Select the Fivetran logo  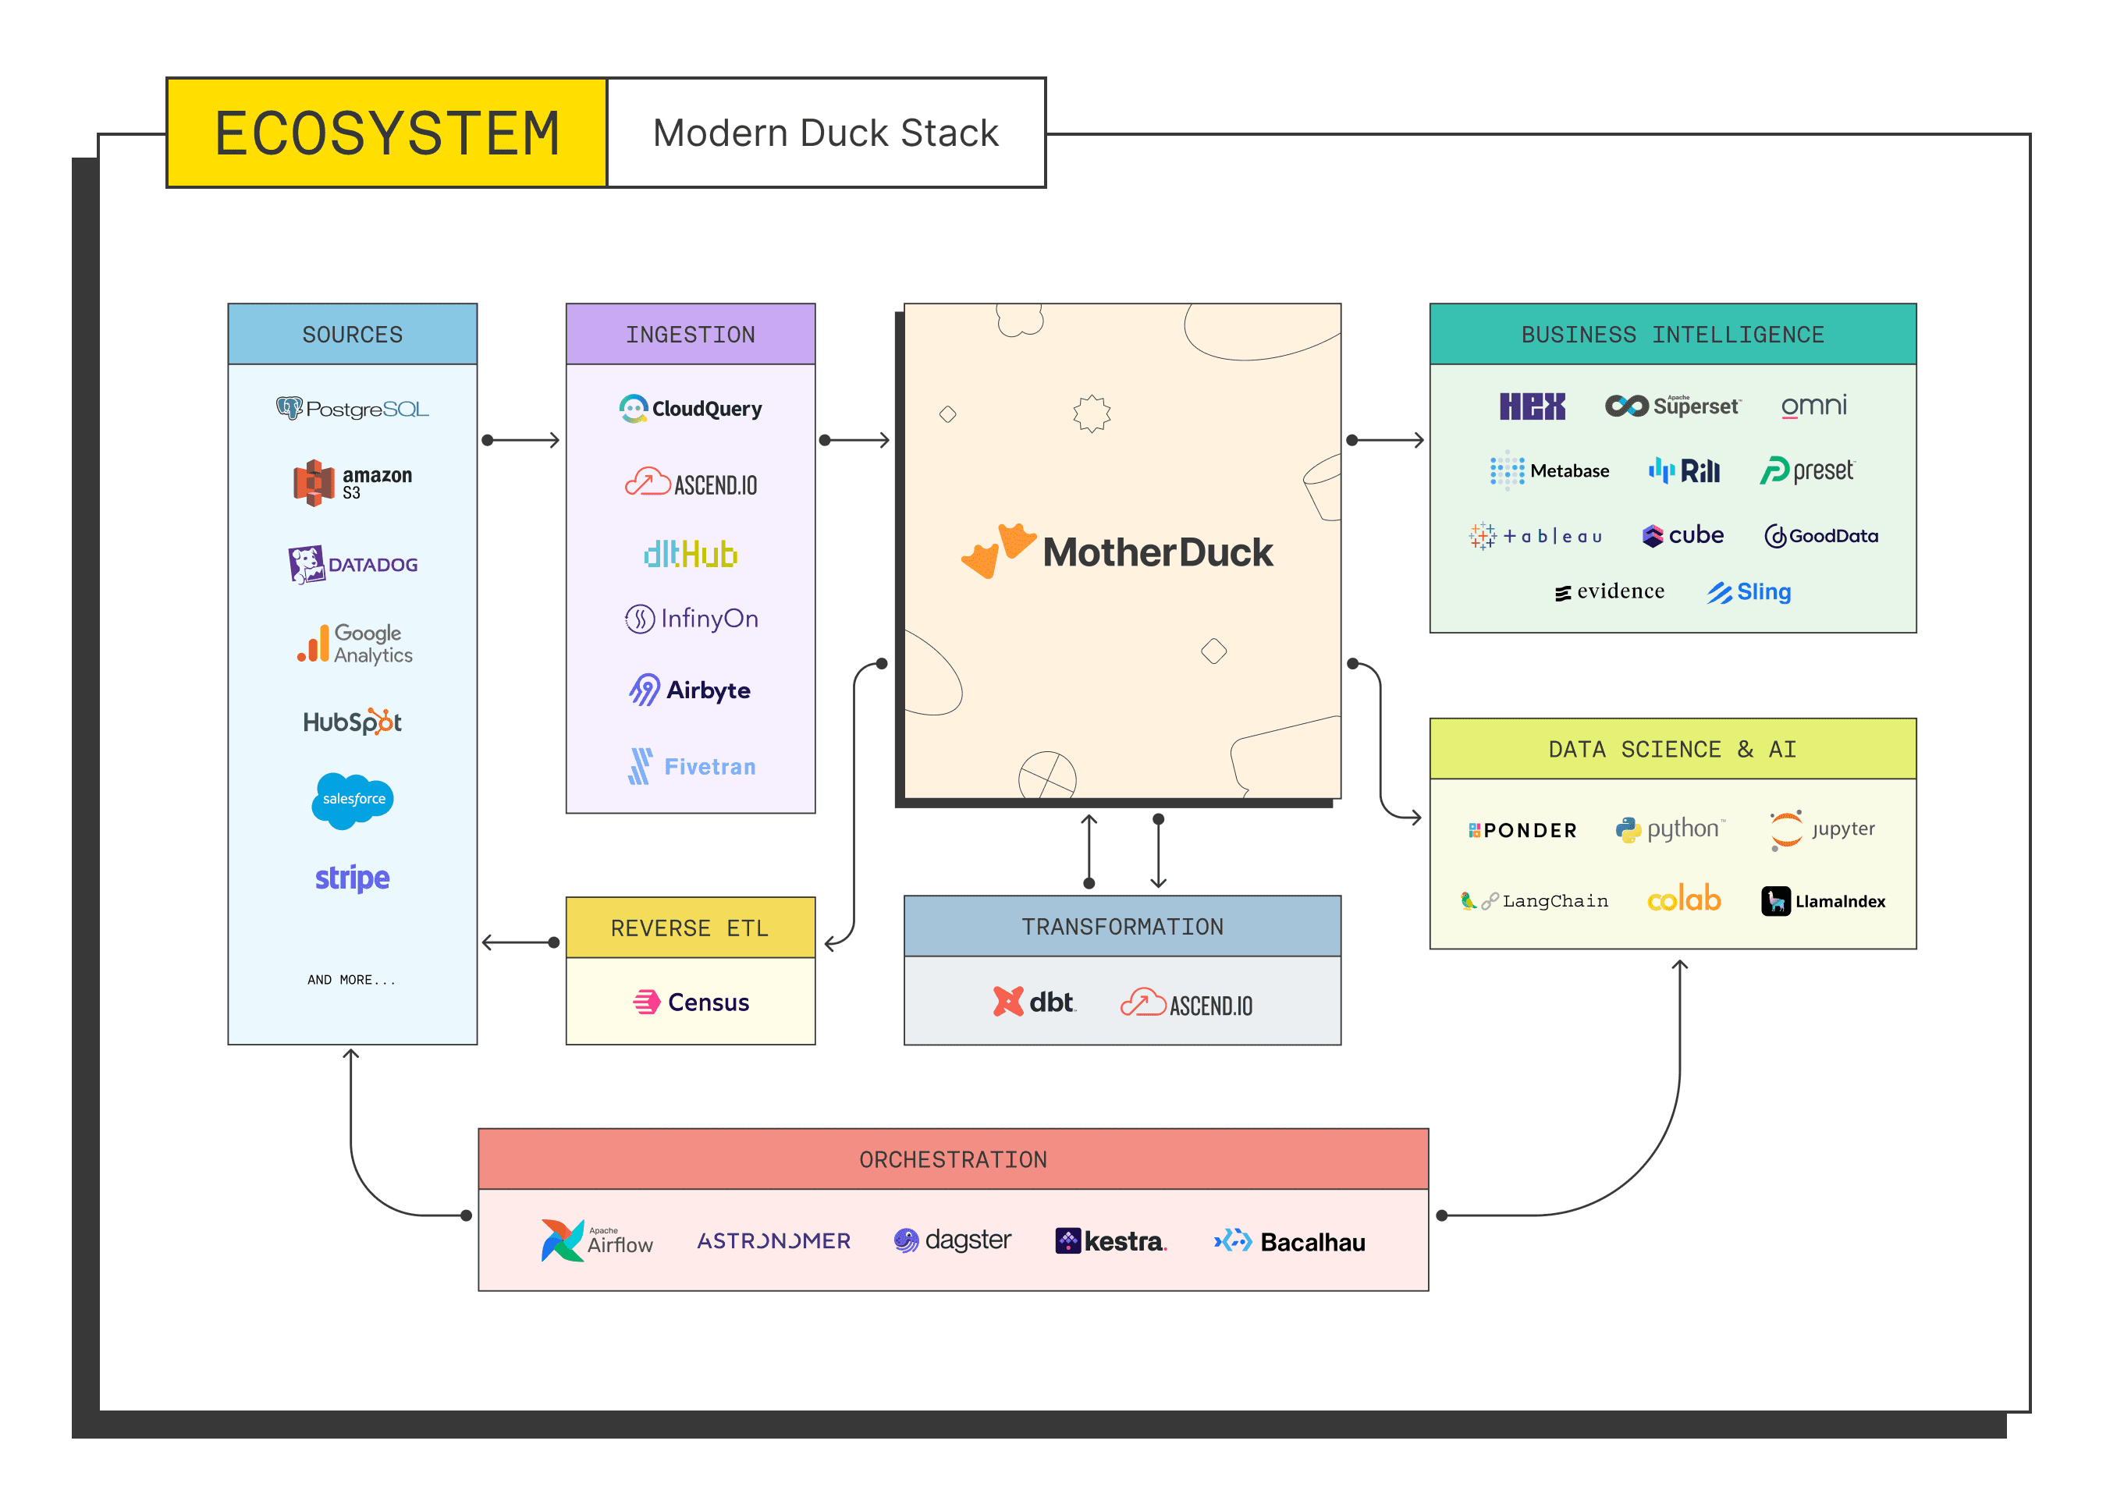pos(691,766)
